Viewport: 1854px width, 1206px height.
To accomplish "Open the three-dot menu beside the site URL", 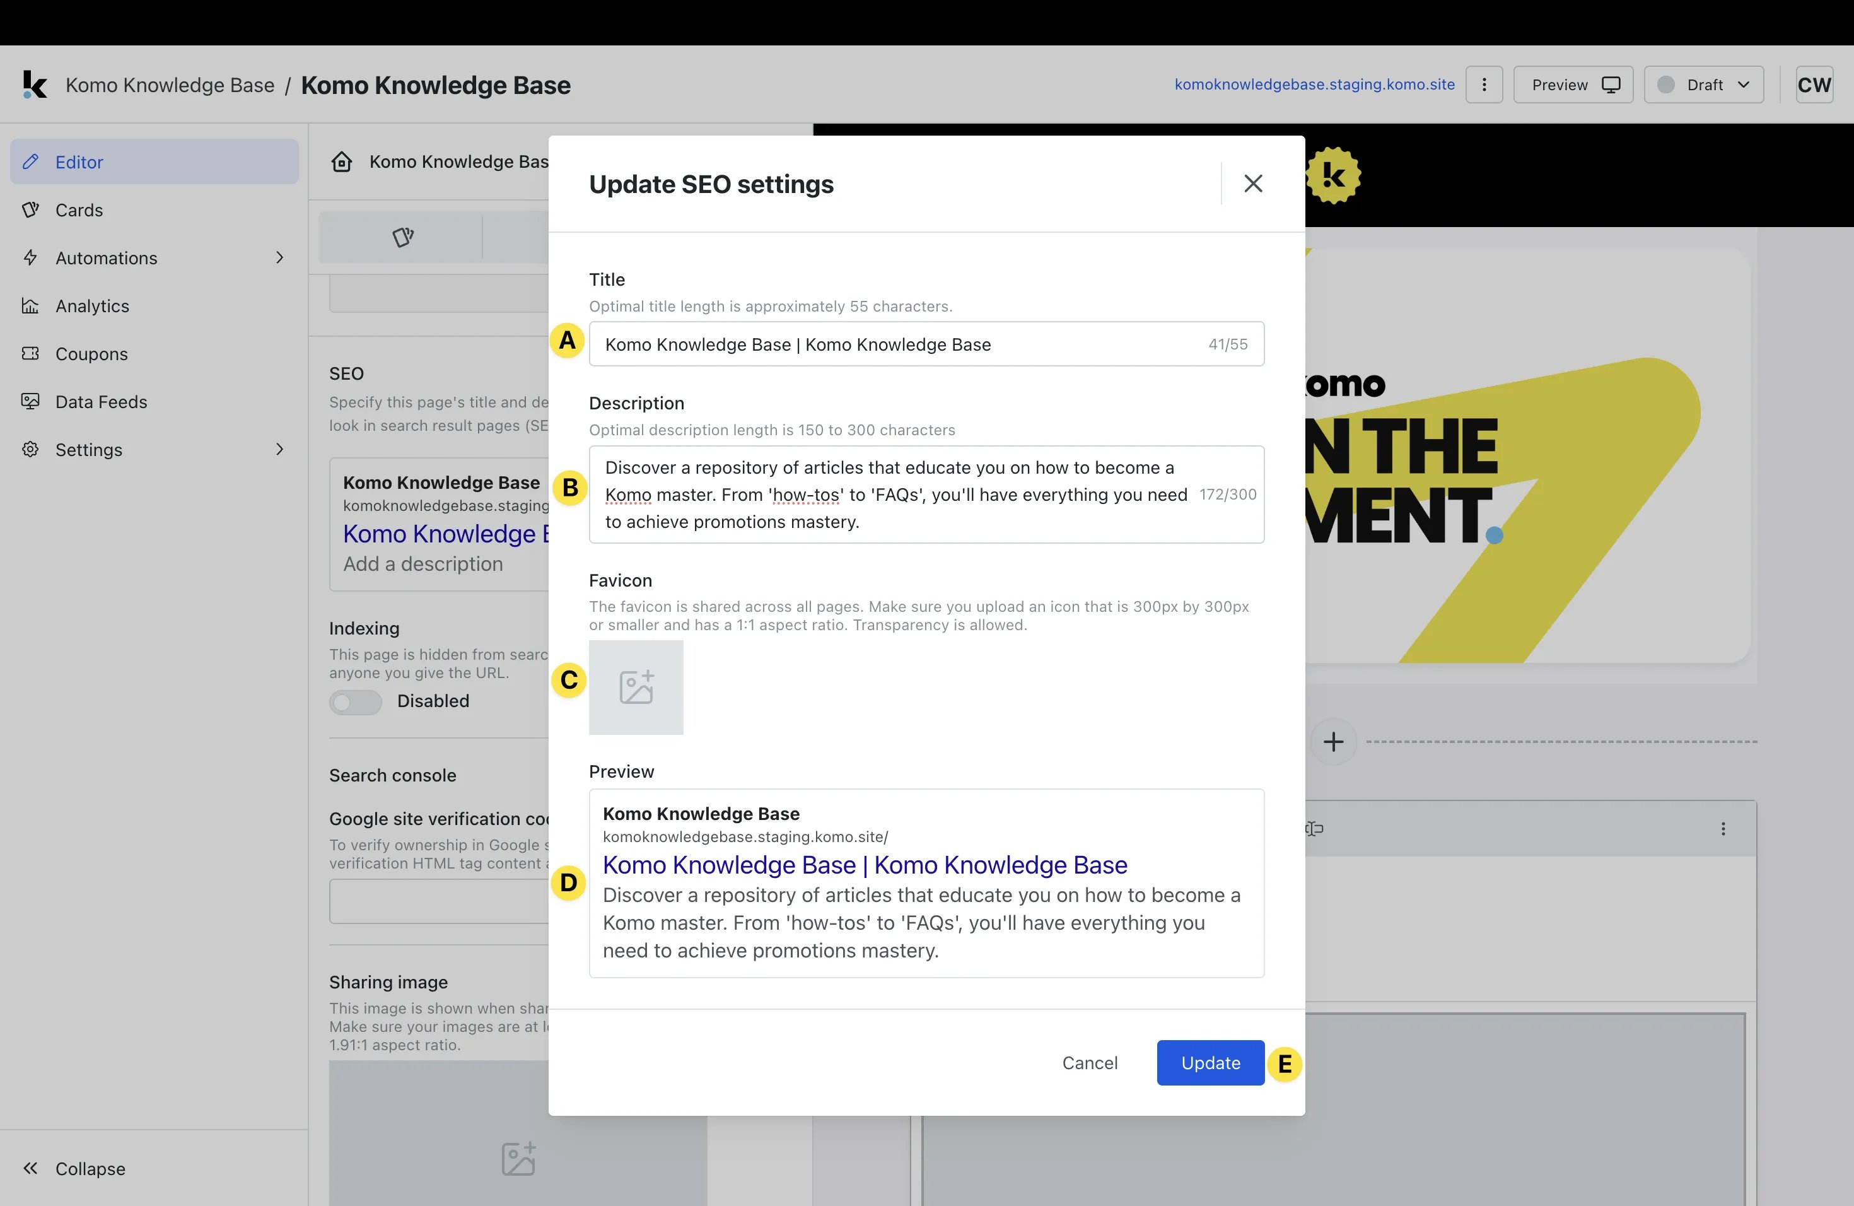I will [1484, 84].
